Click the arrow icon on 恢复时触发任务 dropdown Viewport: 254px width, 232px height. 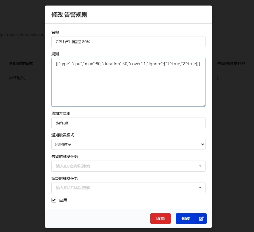pyautogui.click(x=200, y=188)
